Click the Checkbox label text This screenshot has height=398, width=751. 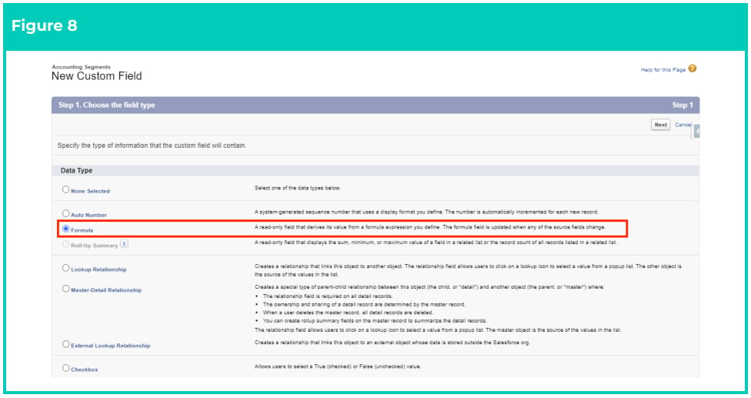(85, 370)
